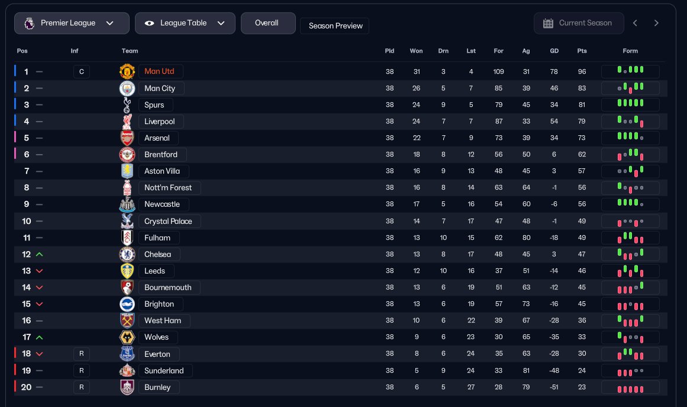Go to the next season arrow
The image size is (687, 407).
[x=656, y=23]
